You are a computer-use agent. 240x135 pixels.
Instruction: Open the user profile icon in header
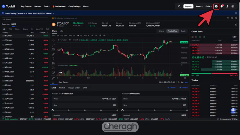pos(216,6)
